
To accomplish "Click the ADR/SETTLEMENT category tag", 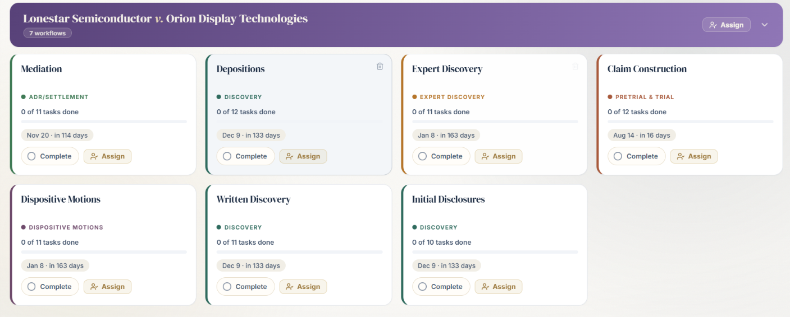I will click(55, 97).
